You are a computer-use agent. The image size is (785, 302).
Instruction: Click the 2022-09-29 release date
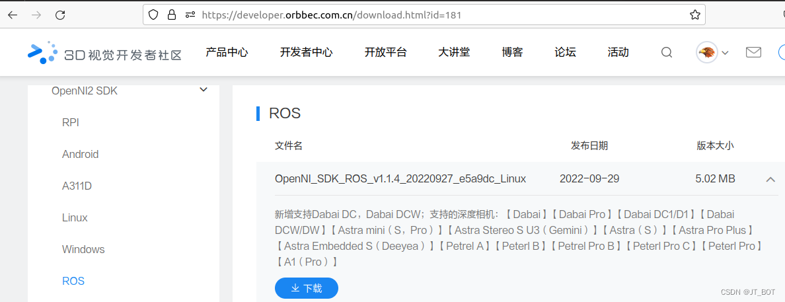(590, 179)
